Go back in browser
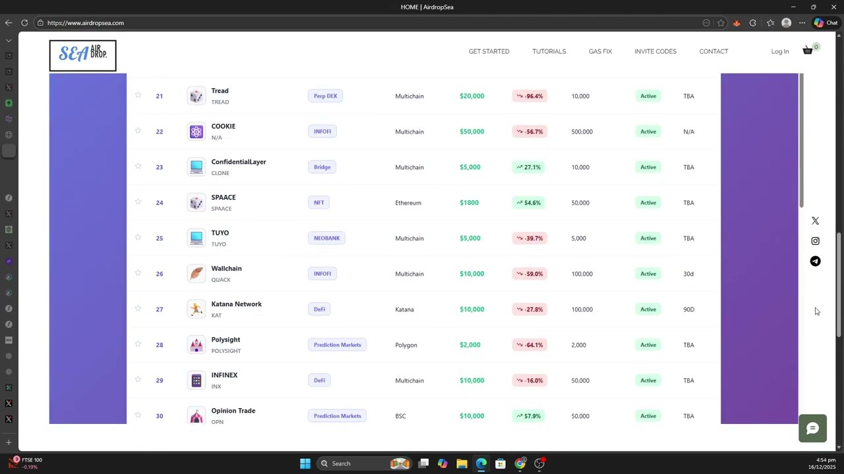Viewport: 844px width, 474px height. pos(9,23)
